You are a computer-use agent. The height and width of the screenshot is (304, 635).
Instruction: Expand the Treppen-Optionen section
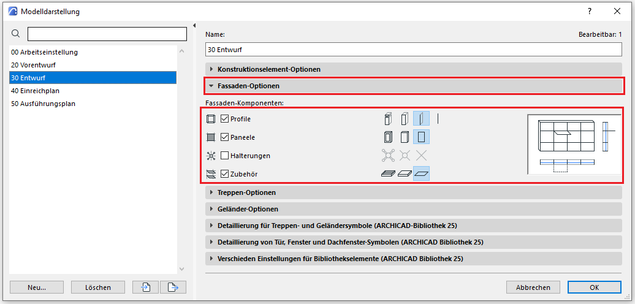(x=246, y=192)
